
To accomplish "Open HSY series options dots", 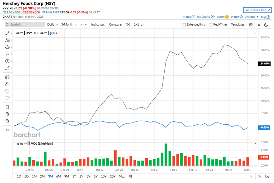I will (x=22, y=33).
